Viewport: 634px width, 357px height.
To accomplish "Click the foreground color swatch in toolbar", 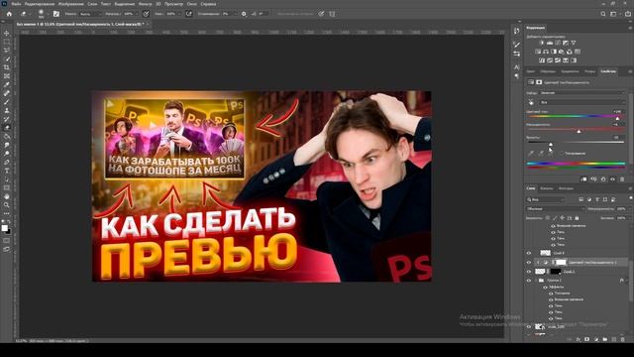I will (4, 228).
